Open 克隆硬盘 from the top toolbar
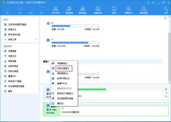 click(69, 10)
